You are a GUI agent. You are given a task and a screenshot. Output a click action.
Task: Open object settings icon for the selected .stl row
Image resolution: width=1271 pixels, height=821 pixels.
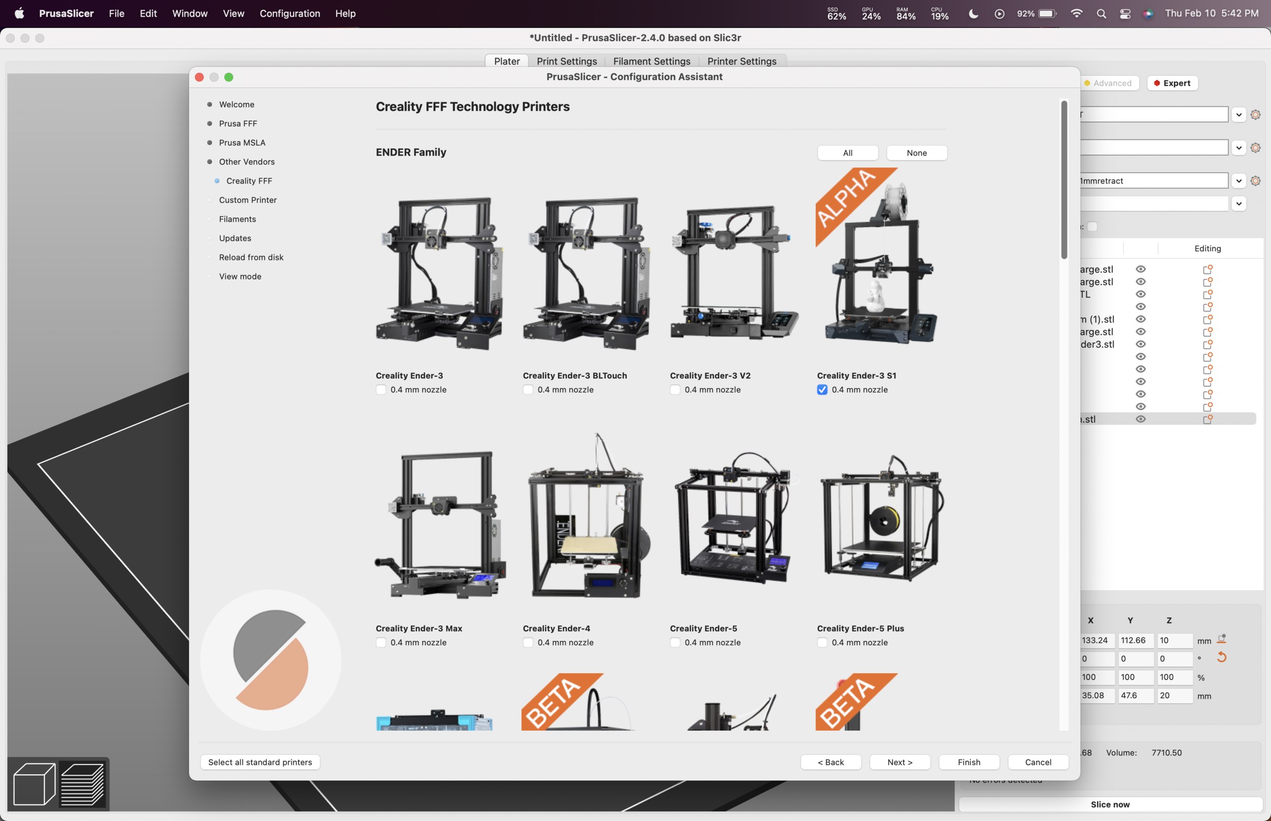(x=1207, y=419)
